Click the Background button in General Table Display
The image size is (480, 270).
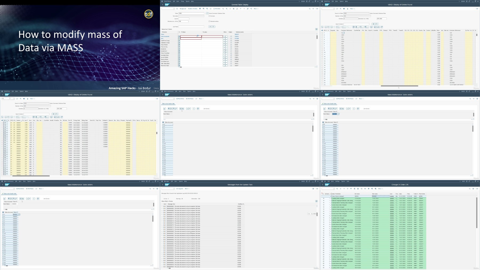183,9
